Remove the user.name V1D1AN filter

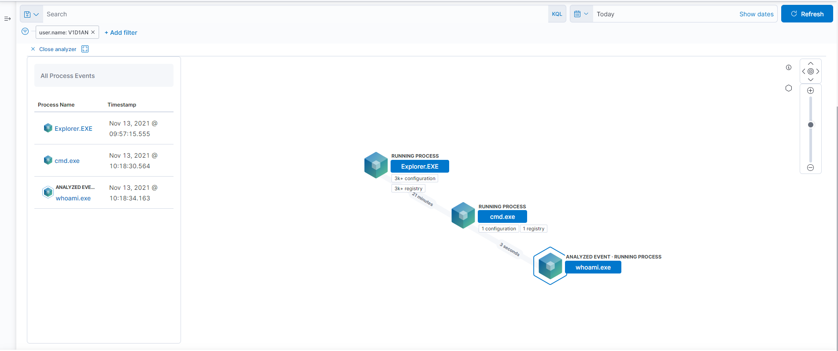(93, 32)
